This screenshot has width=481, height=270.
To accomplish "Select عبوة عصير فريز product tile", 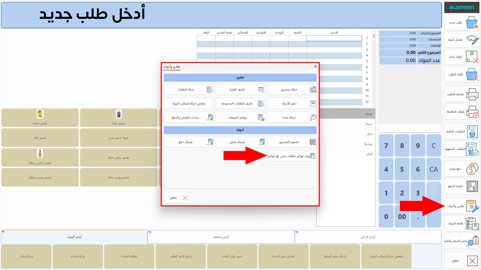I will click(119, 138).
